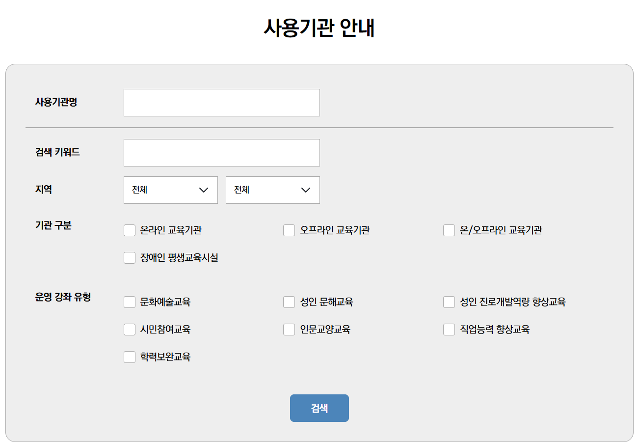Image resolution: width=638 pixels, height=442 pixels.
Task: Check the 시민참여교육 checkbox
Action: coord(130,330)
